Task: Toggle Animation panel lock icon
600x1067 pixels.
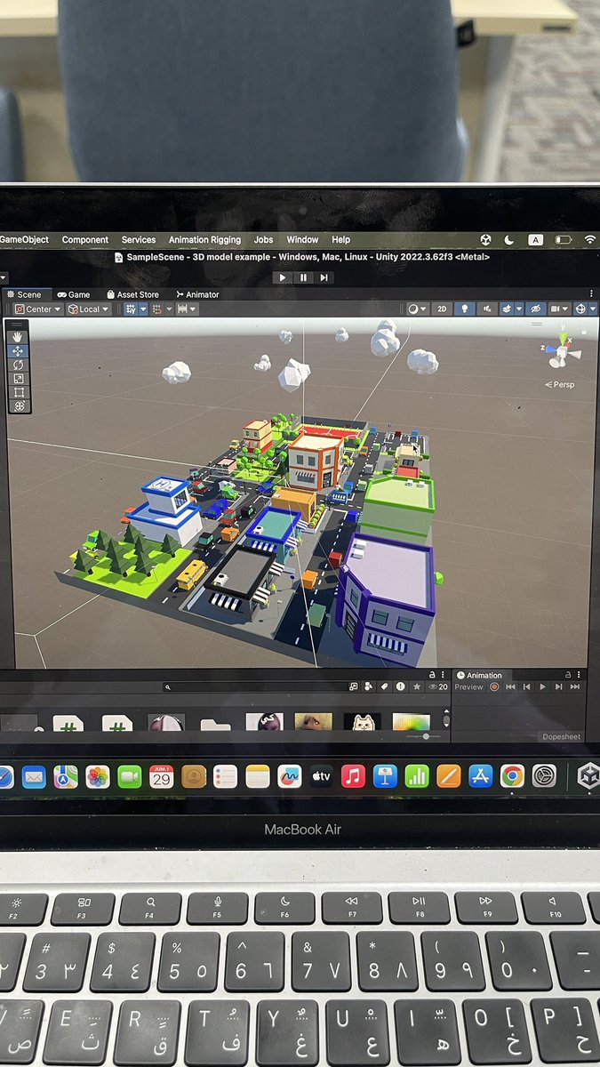Action: (568, 675)
